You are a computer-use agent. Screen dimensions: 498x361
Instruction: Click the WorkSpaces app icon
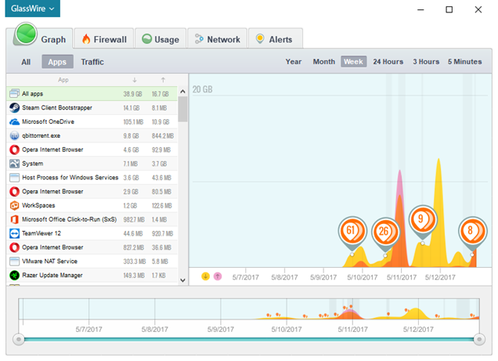tap(15, 206)
